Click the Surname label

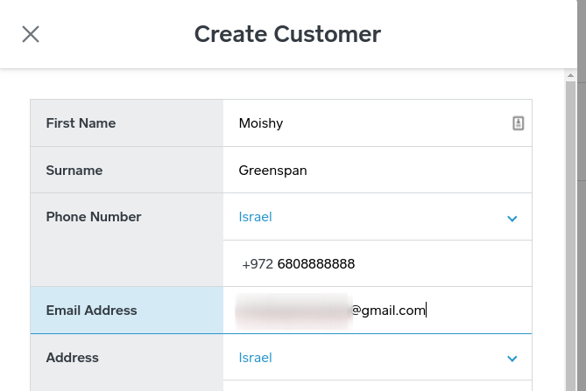pyautogui.click(x=74, y=170)
